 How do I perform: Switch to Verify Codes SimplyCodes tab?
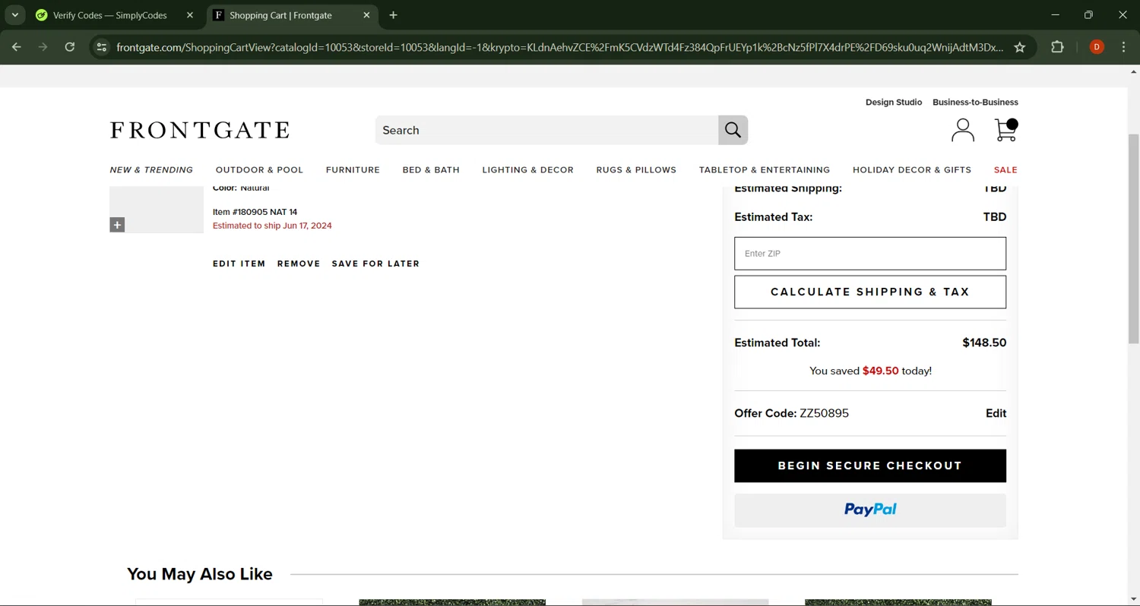[116, 15]
